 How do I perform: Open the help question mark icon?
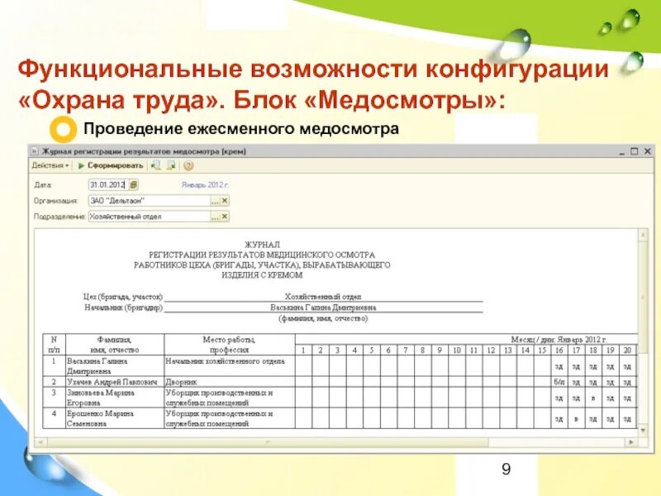click(x=188, y=166)
